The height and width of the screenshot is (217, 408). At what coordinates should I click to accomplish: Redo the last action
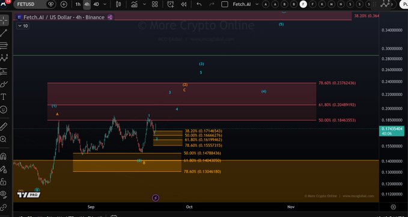coord(212,4)
